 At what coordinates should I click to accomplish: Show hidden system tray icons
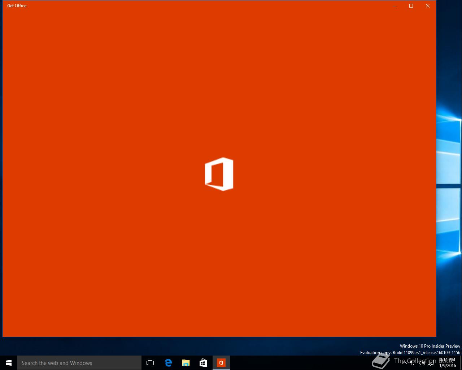pyautogui.click(x=404, y=363)
